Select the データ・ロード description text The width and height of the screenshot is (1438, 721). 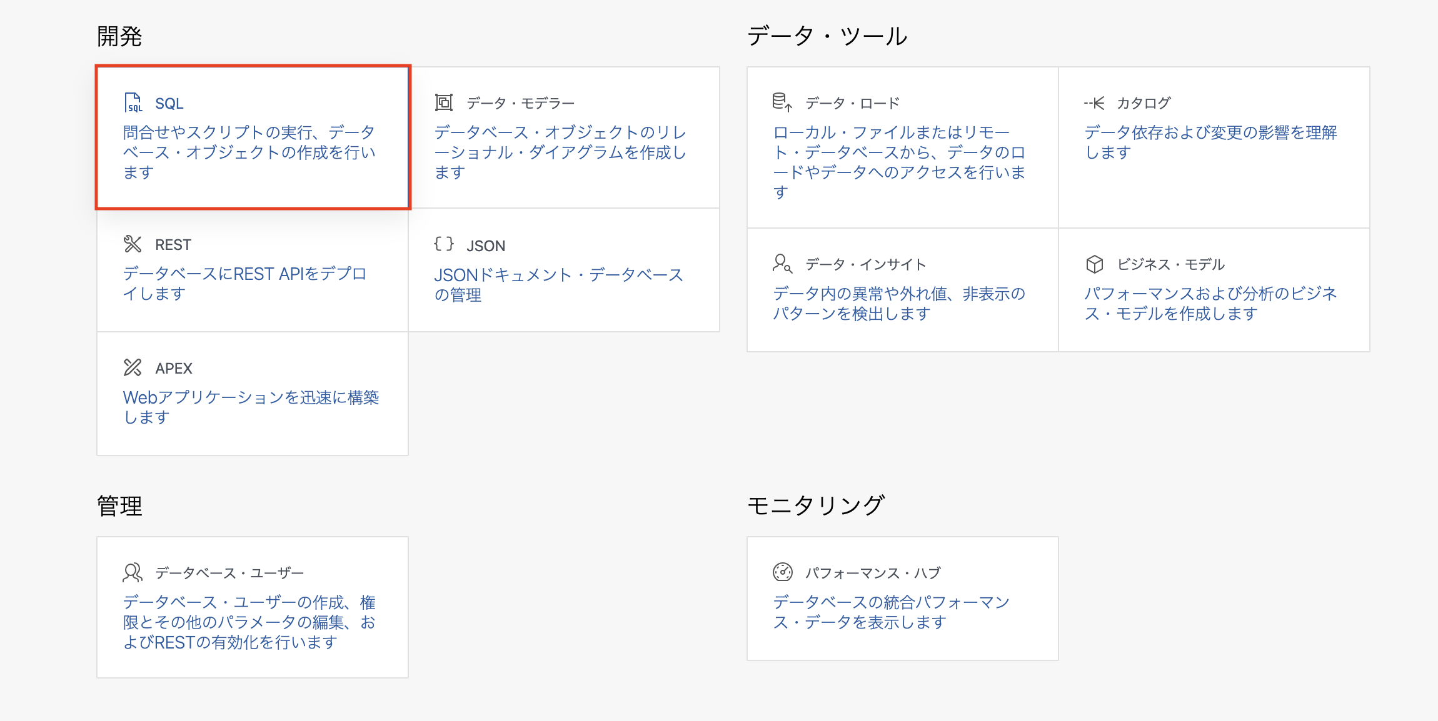click(899, 162)
